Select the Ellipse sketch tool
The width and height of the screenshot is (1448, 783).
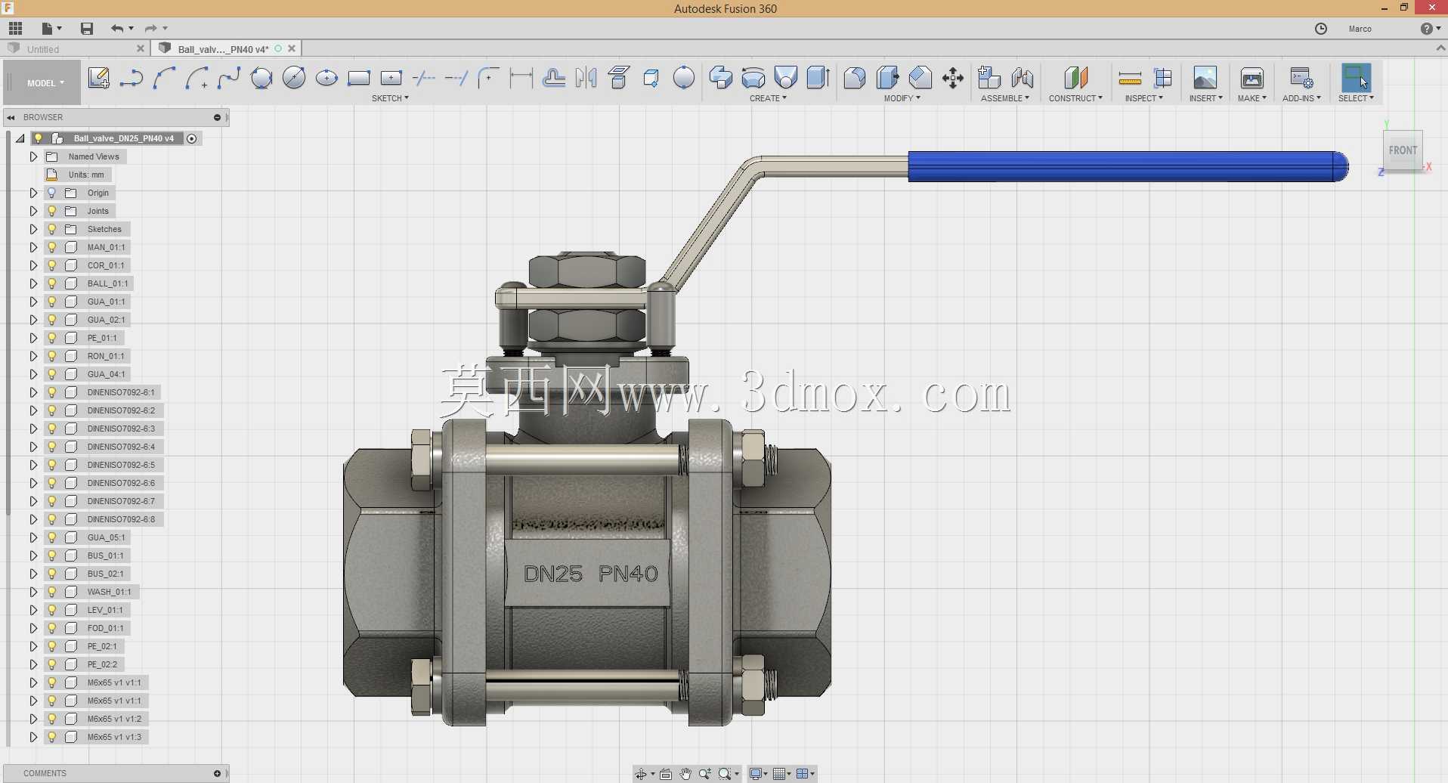326,78
